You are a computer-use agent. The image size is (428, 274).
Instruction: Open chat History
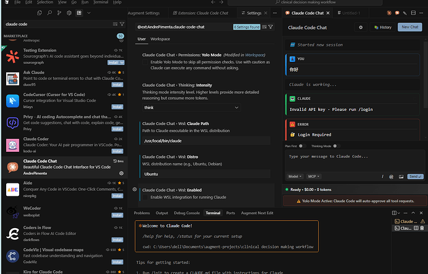383,27
